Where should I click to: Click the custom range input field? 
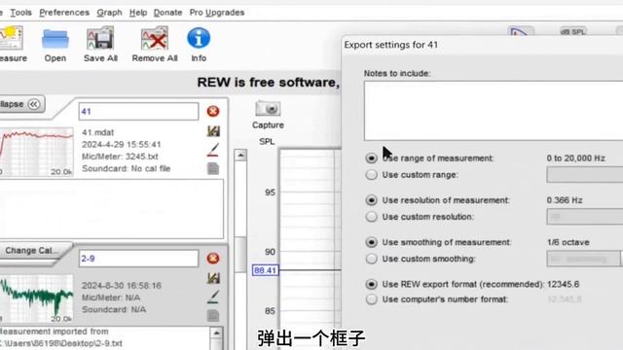(584, 175)
